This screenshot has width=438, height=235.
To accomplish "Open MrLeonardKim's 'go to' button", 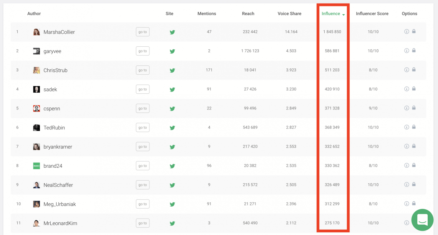I will click(x=143, y=223).
